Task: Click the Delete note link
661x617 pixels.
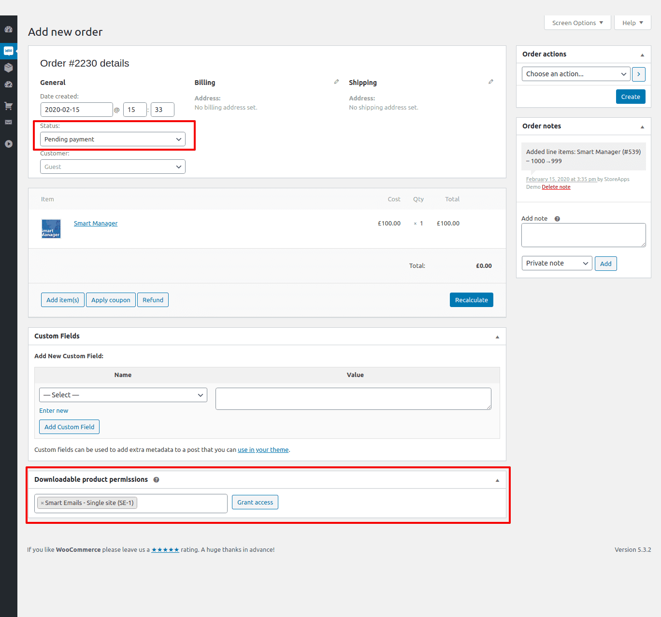Action: click(x=556, y=187)
